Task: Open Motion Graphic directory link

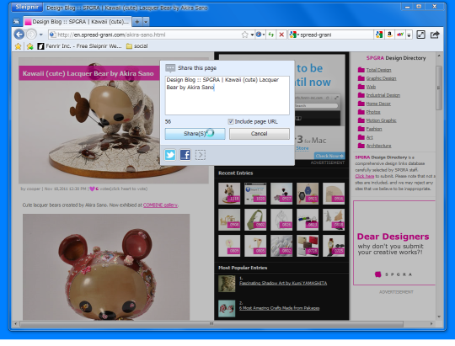Action: pyautogui.click(x=381, y=120)
